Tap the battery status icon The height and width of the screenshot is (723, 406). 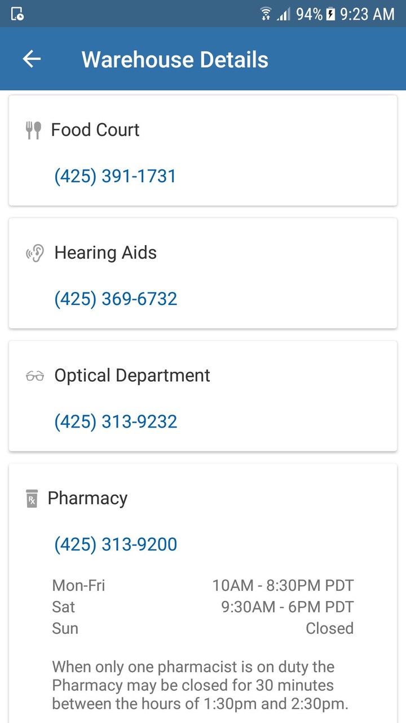pos(330,14)
